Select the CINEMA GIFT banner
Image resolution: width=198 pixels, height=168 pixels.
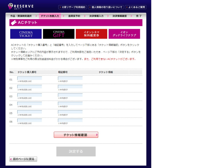click(x=59, y=34)
